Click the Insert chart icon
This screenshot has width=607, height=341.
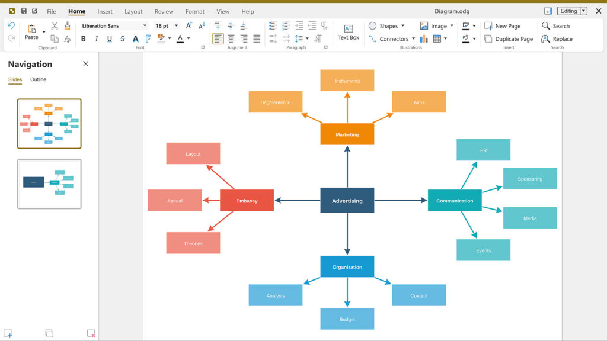[x=424, y=38]
